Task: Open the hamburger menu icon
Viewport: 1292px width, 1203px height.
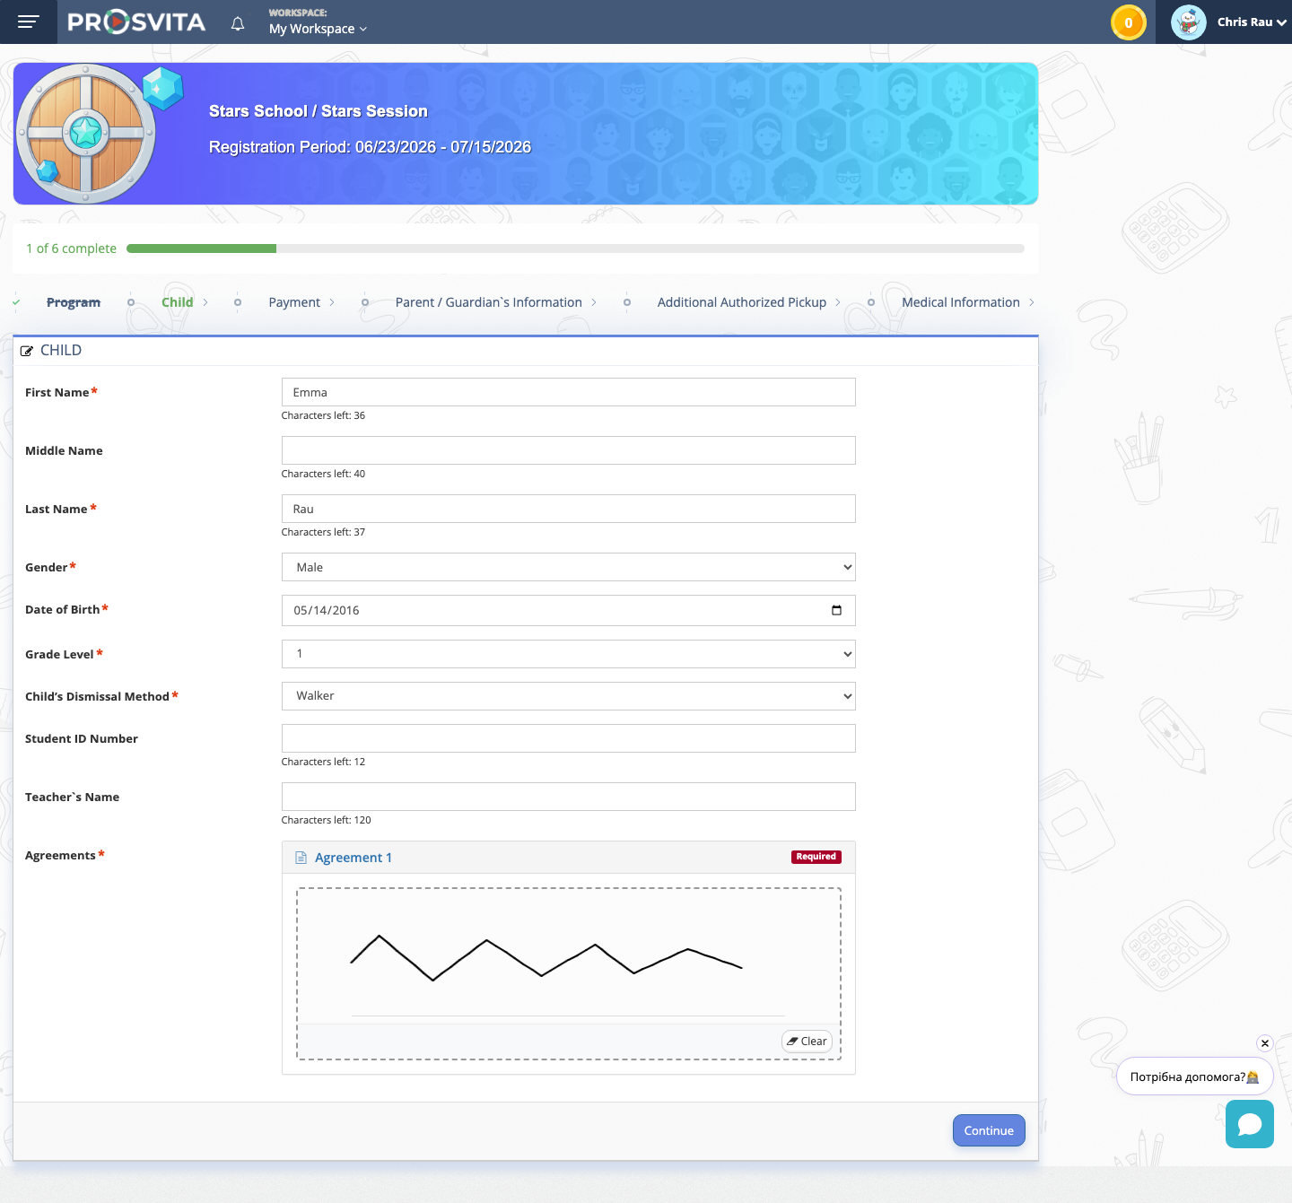Action: point(29,22)
